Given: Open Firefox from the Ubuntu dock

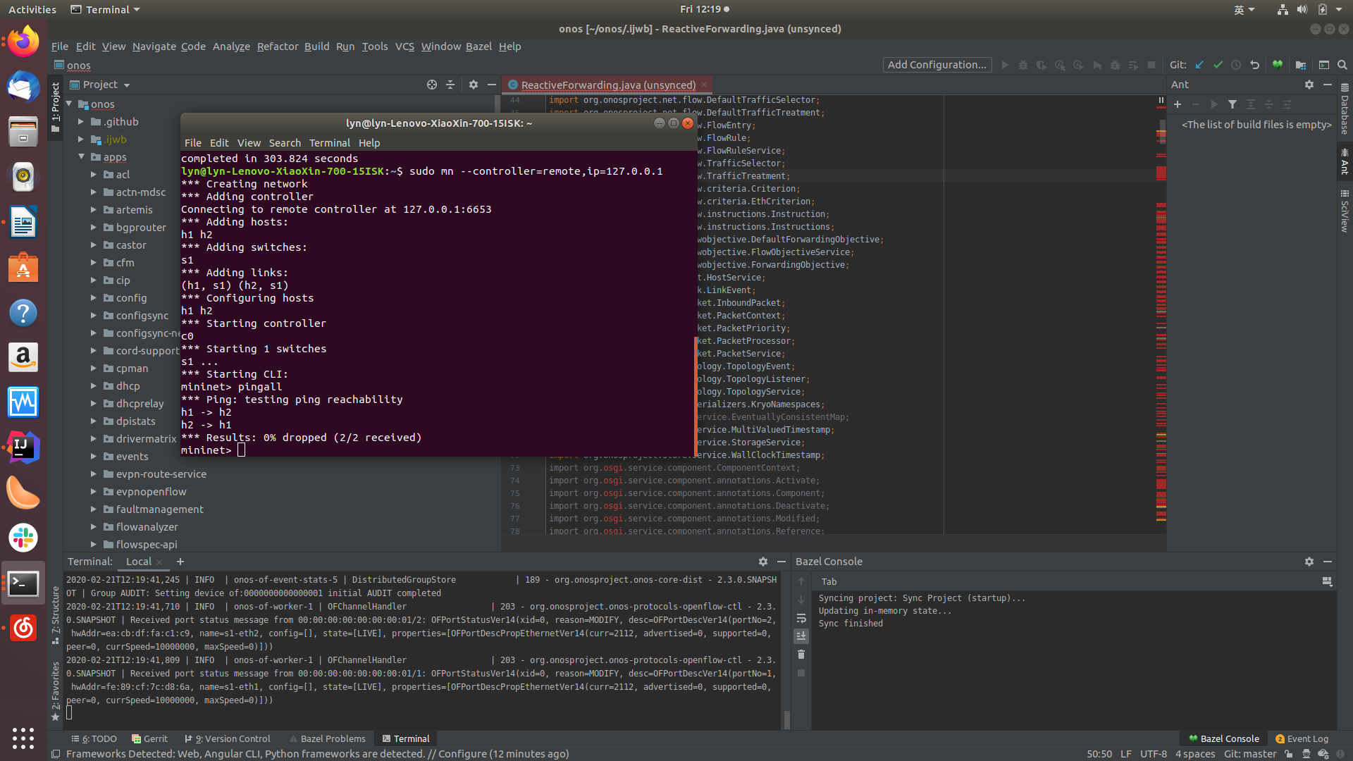Looking at the screenshot, I should click(x=23, y=42).
